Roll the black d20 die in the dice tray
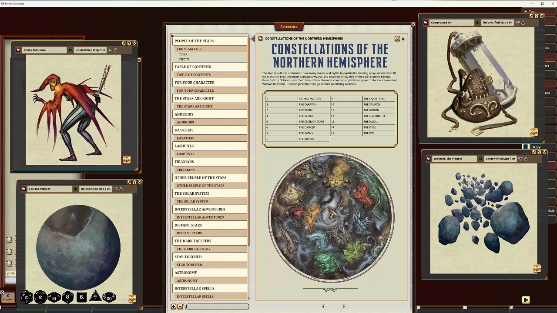Screen dimensions: 557x313 point(27,297)
